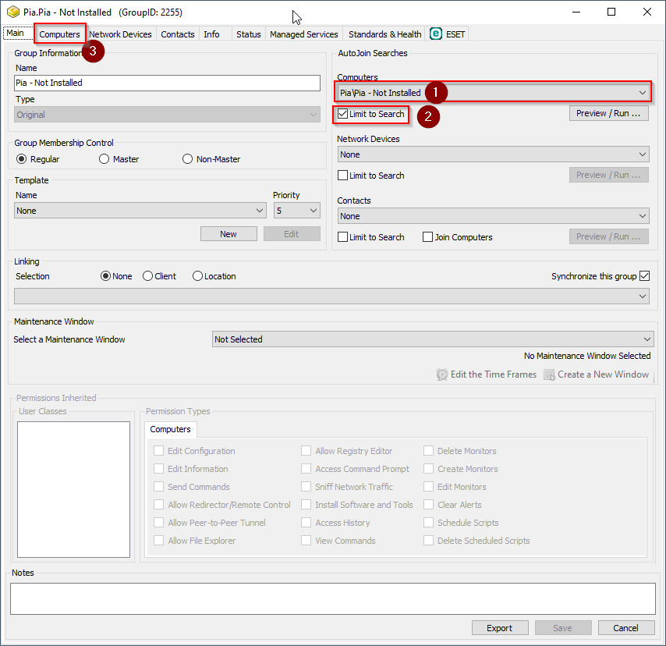
Task: Open the Contacts tab
Action: [178, 34]
